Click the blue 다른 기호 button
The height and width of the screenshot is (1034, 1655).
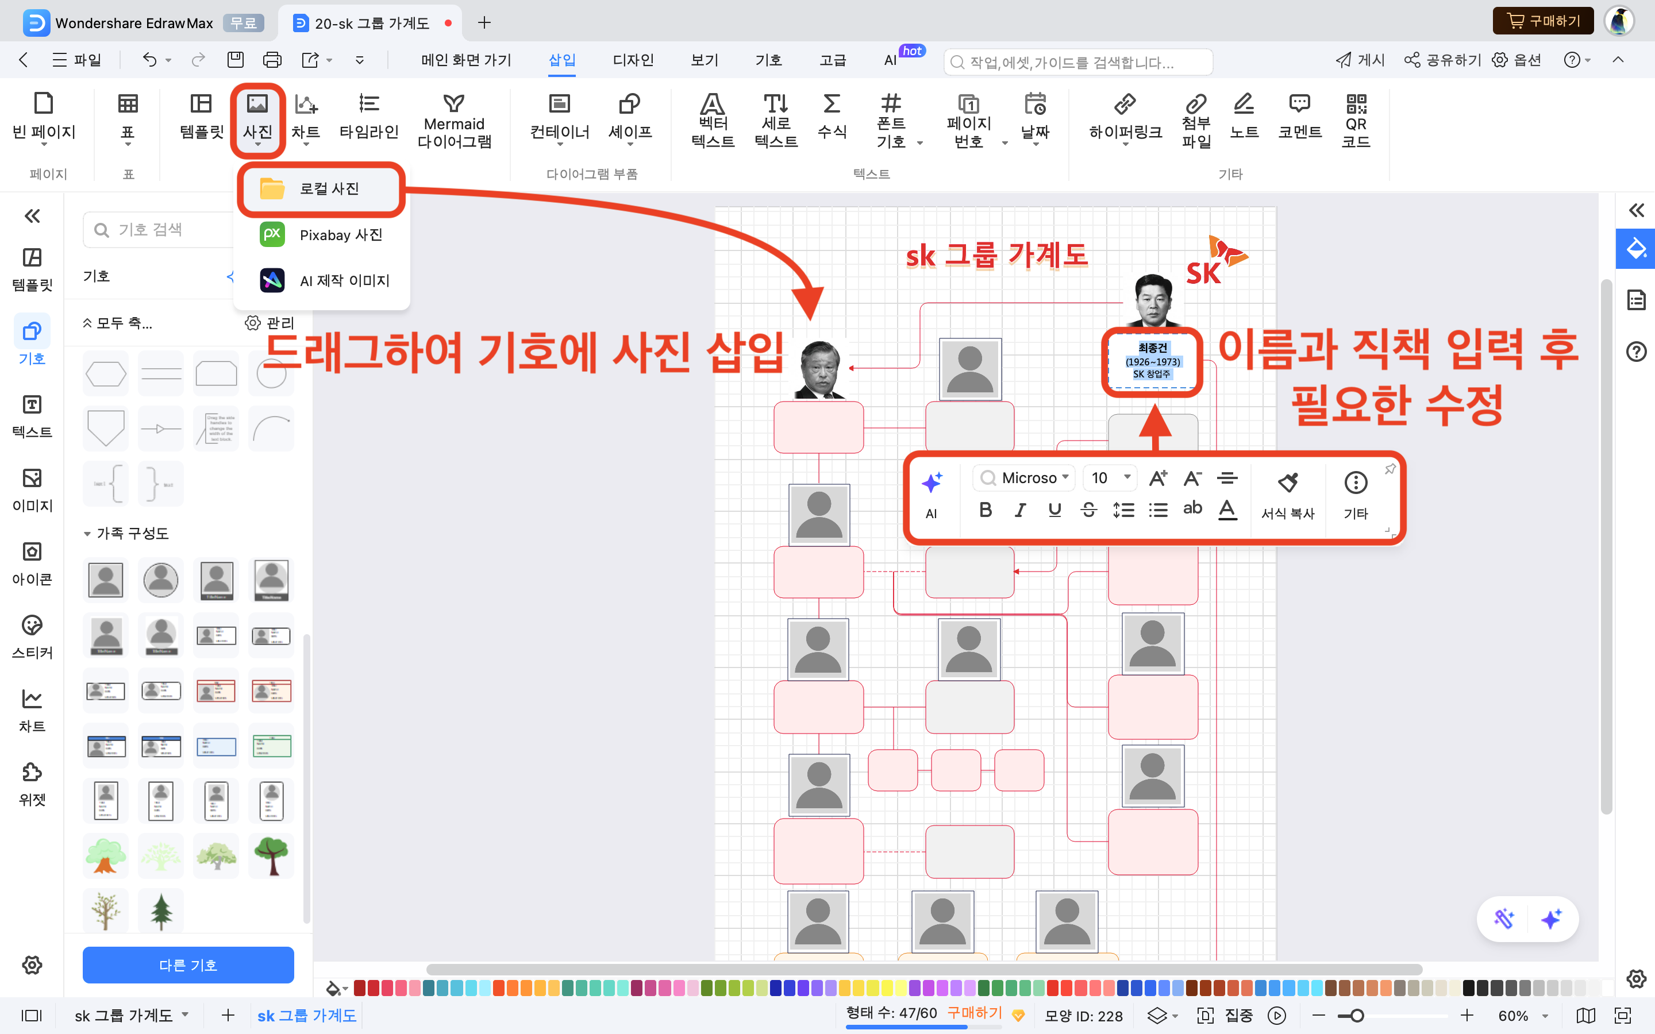(188, 964)
